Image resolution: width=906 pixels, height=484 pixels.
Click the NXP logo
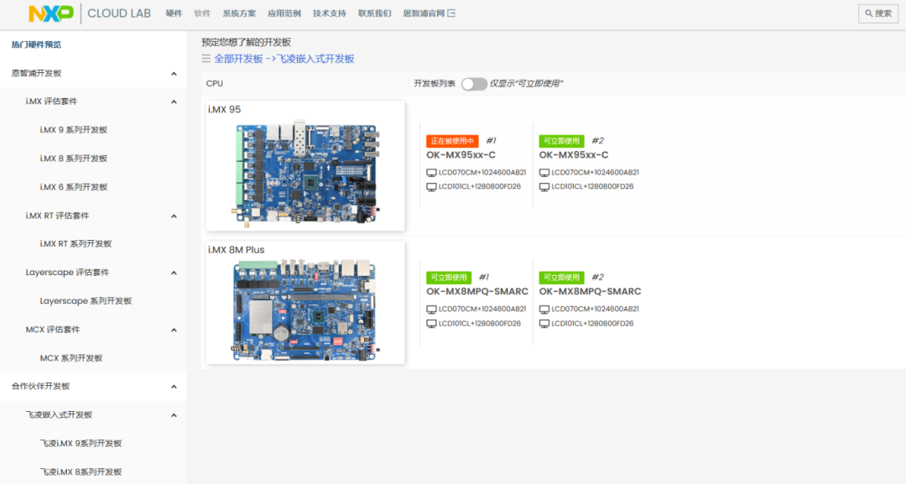(x=51, y=13)
